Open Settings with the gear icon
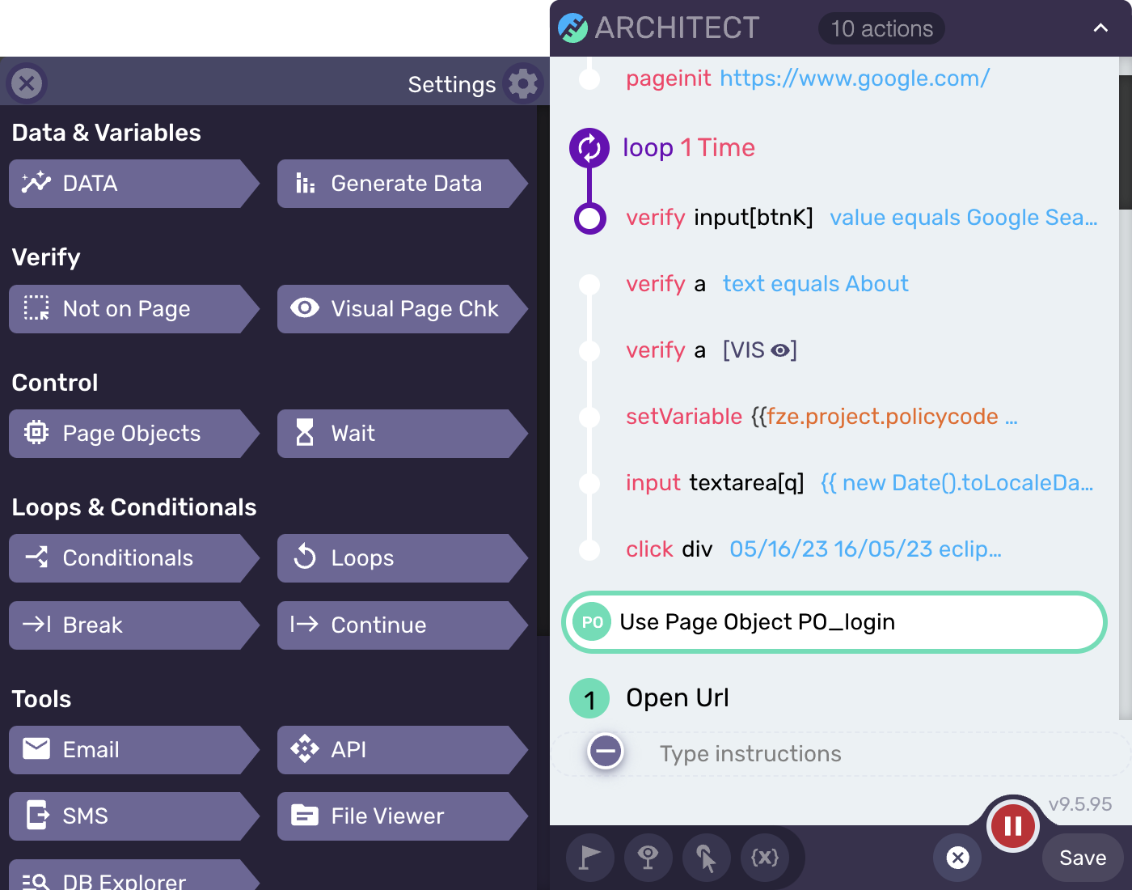Screen dimensions: 1132x890 click(522, 83)
